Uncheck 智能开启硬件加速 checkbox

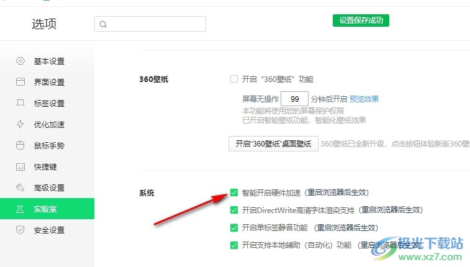click(234, 192)
